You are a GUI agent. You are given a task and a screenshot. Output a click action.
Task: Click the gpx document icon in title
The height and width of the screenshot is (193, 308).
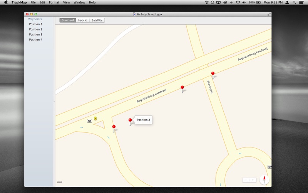tap(134, 14)
